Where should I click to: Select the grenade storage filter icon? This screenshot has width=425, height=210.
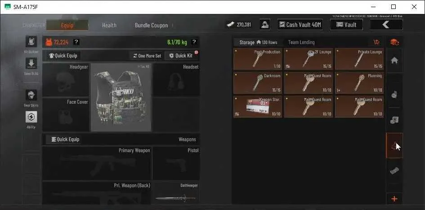tap(394, 95)
